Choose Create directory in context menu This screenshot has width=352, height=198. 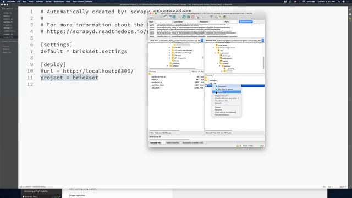point(227,96)
